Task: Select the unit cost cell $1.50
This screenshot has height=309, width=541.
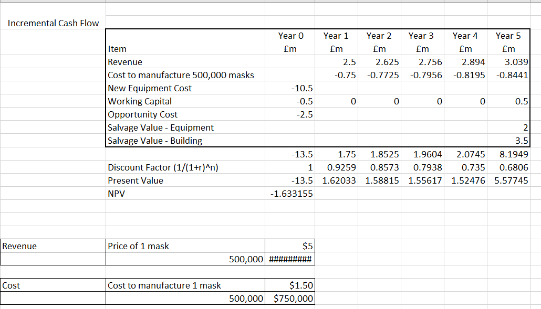Action: point(290,285)
